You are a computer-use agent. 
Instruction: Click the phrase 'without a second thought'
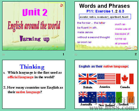click(x=93, y=37)
